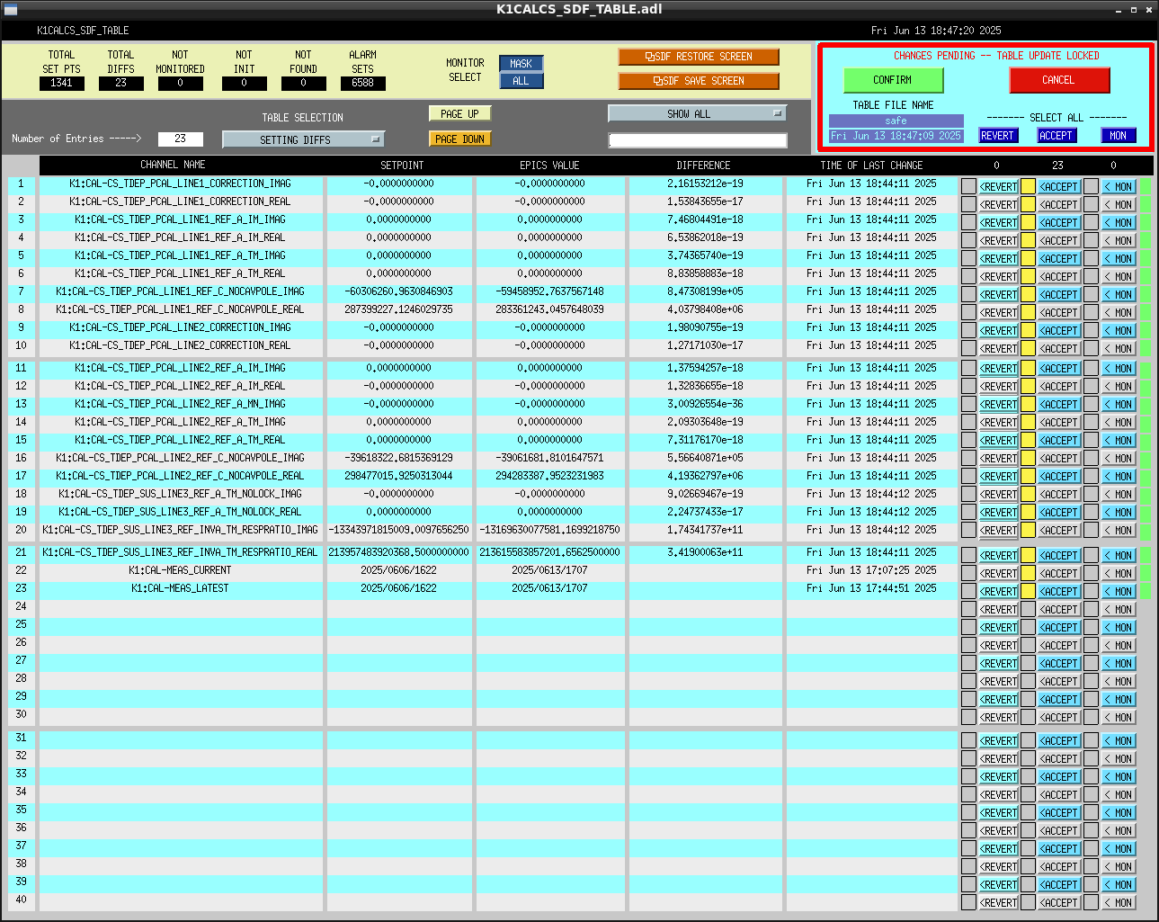Click yellow accept indicator for row 22 CAL-MEAS_CURRENT
This screenshot has height=922, width=1159.
pos(1028,574)
